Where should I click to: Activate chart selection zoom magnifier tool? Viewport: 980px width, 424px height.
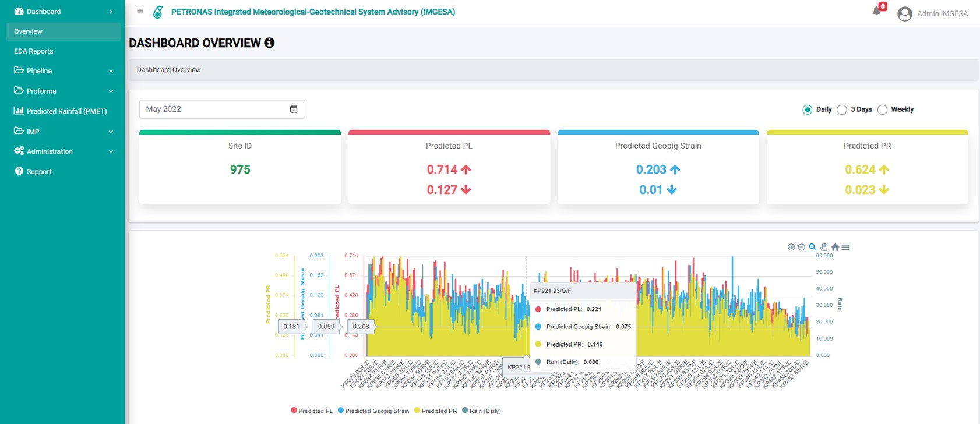[x=812, y=247]
